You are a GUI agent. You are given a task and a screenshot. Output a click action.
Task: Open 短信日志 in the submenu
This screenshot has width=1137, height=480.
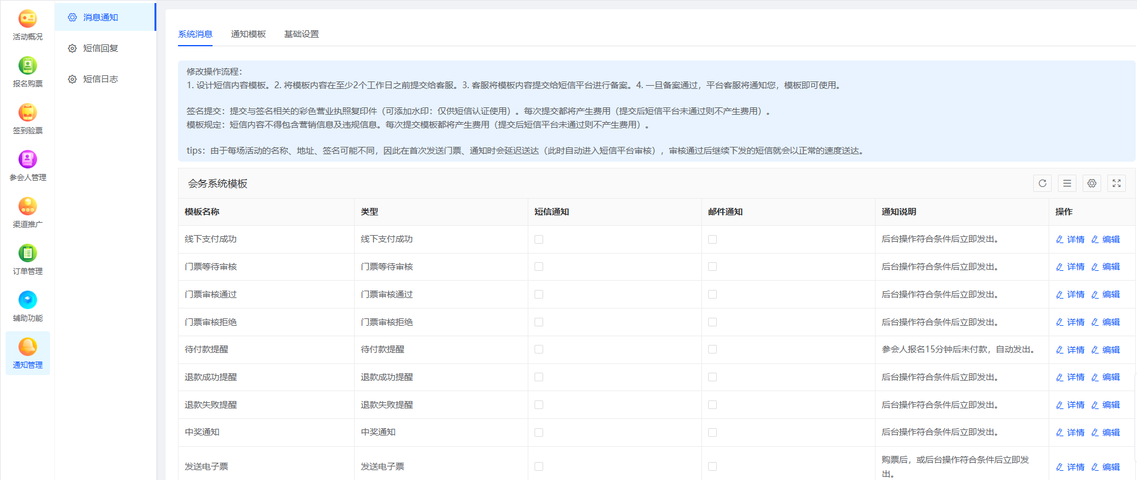(x=100, y=79)
